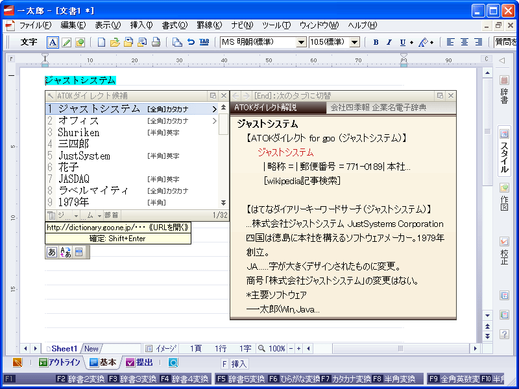
Task: Click the New sheet tab
Action: tap(91, 349)
